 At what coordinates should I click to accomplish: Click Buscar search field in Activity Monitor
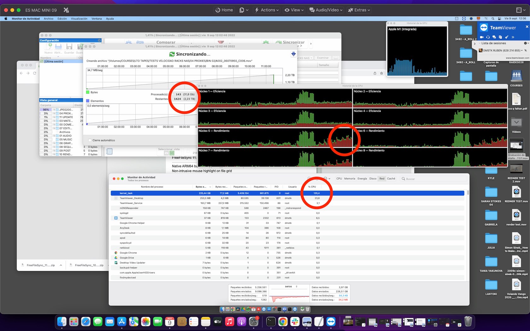tap(433, 179)
